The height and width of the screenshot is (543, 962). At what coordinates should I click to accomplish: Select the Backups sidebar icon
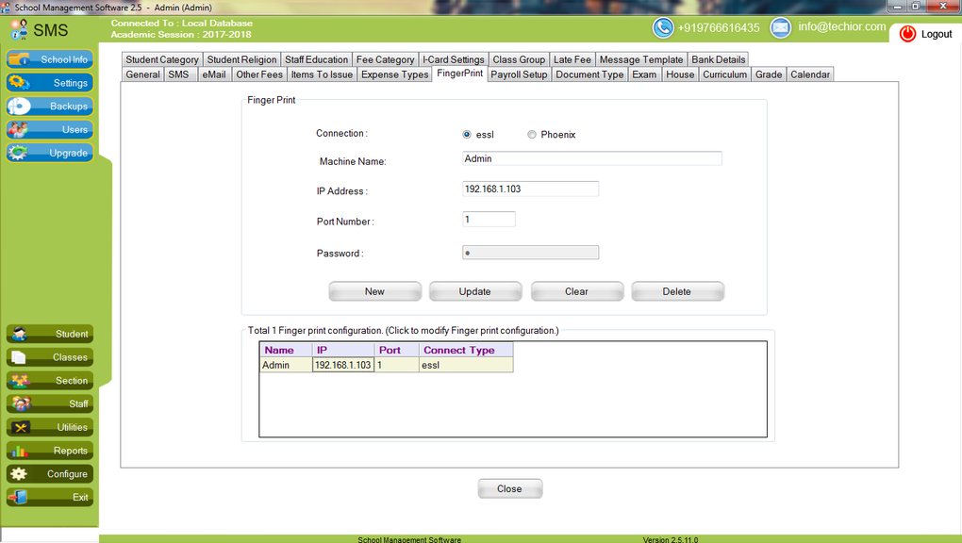coord(49,106)
